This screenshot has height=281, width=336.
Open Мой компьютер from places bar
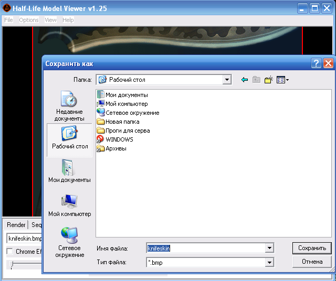pyautogui.click(x=69, y=205)
